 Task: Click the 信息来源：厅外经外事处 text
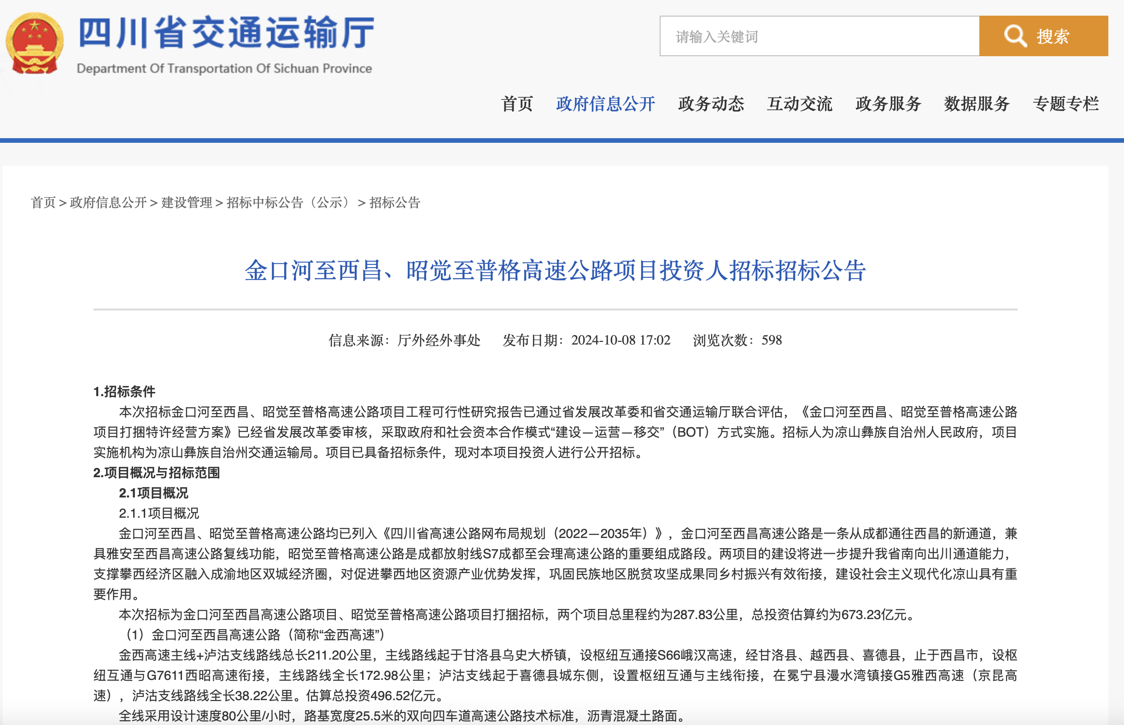coord(404,340)
